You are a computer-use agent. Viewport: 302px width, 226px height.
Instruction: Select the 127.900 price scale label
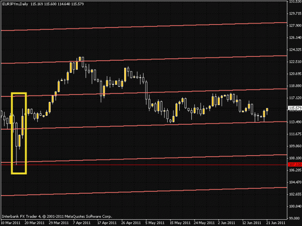295,26
